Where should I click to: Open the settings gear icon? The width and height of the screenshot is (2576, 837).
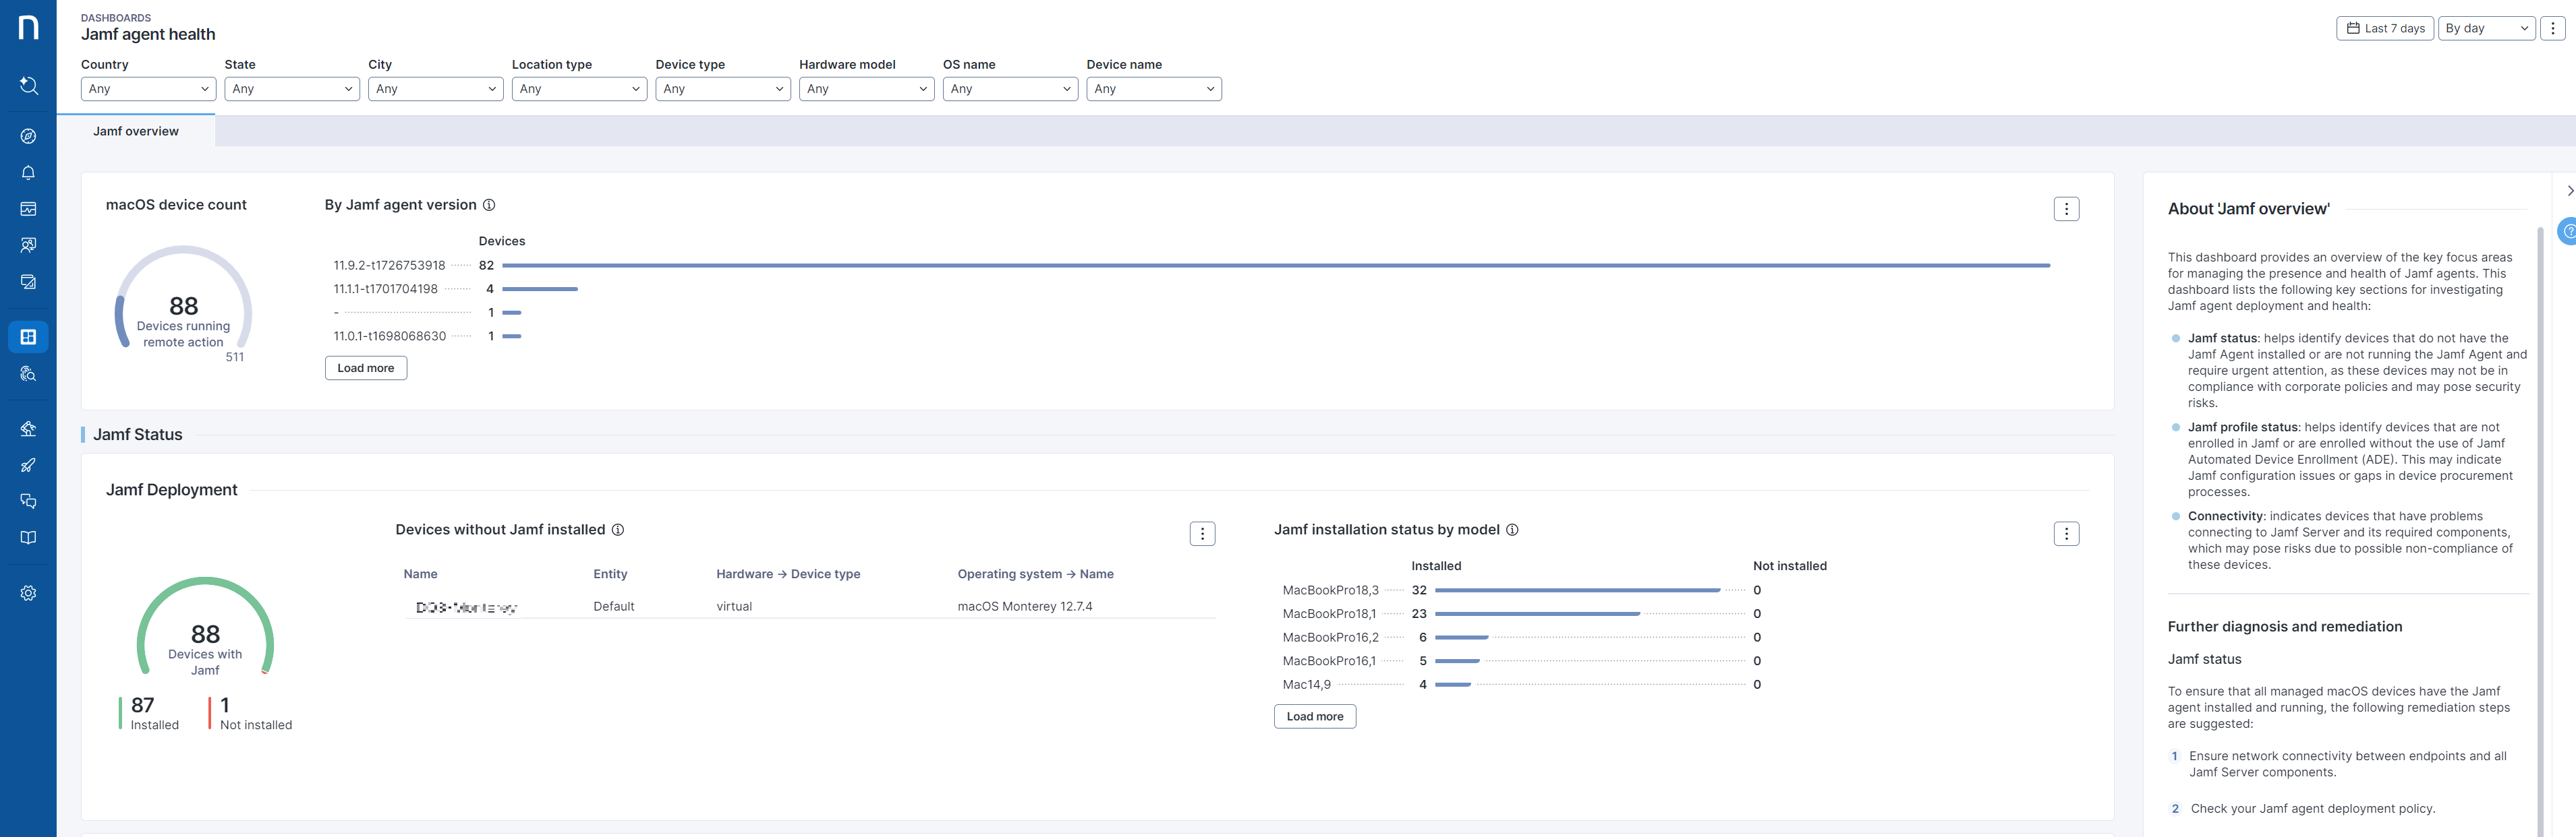pyautogui.click(x=28, y=593)
